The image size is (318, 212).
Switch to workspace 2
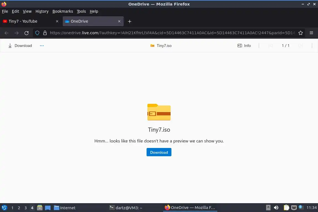(x=19, y=208)
